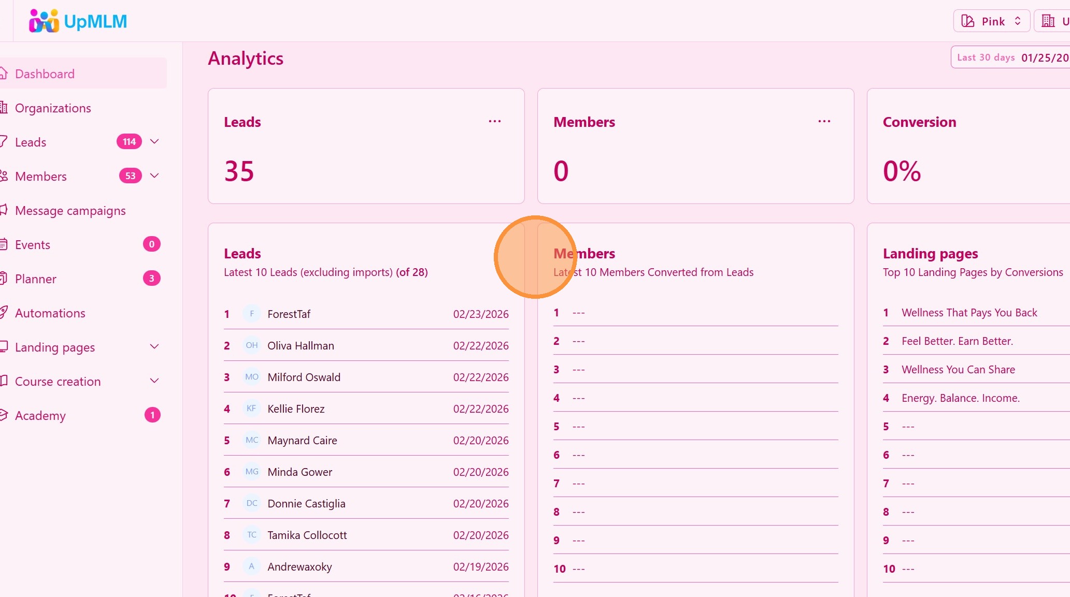This screenshot has height=597, width=1070.
Task: Open the Members card three-dot menu
Action: point(824,121)
